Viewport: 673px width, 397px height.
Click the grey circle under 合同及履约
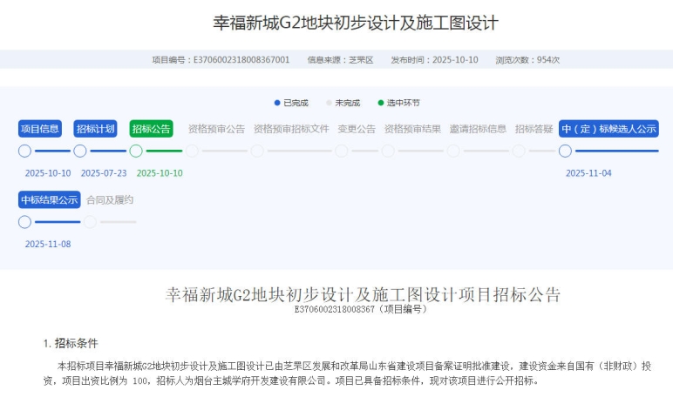coord(91,222)
